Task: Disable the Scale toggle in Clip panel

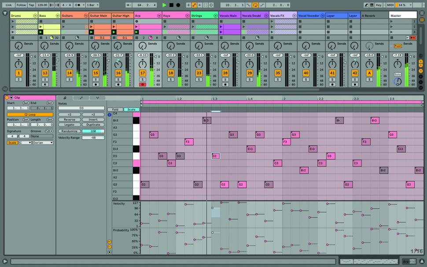Action: (x=12, y=143)
